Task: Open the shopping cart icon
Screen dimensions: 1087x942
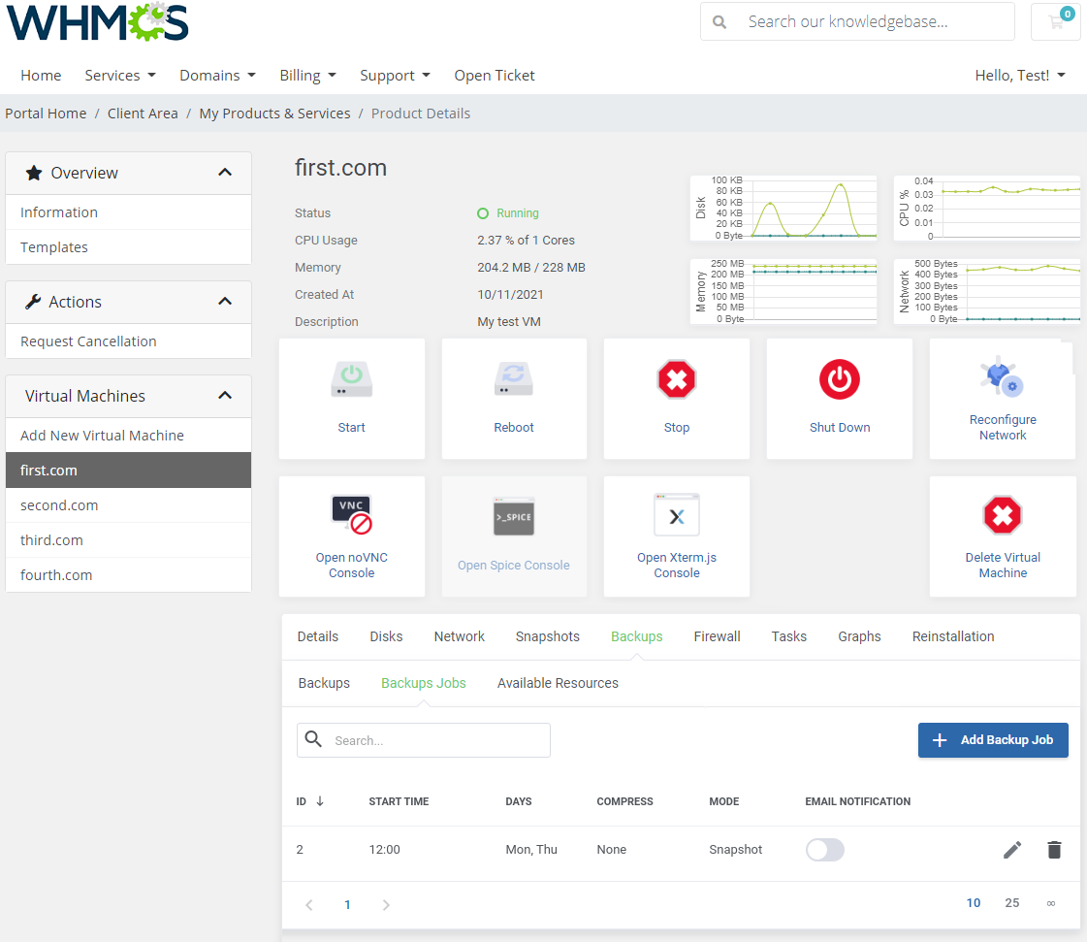Action: [x=1056, y=22]
